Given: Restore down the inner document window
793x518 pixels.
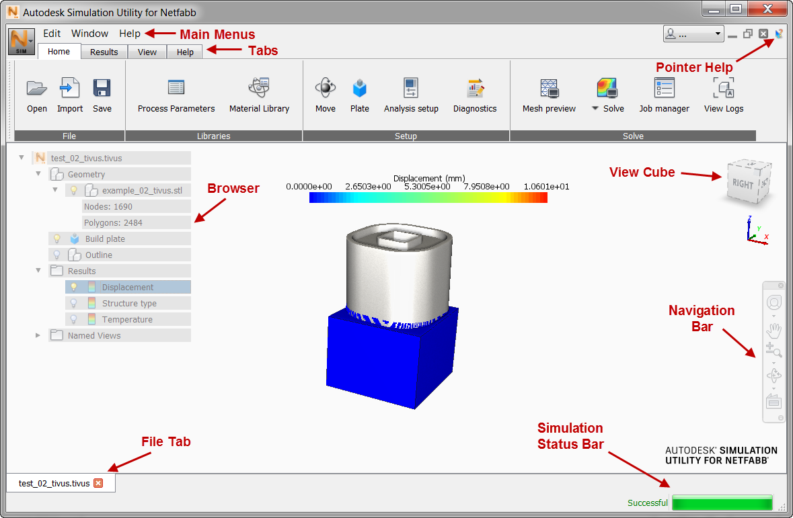Looking at the screenshot, I should click(x=747, y=34).
